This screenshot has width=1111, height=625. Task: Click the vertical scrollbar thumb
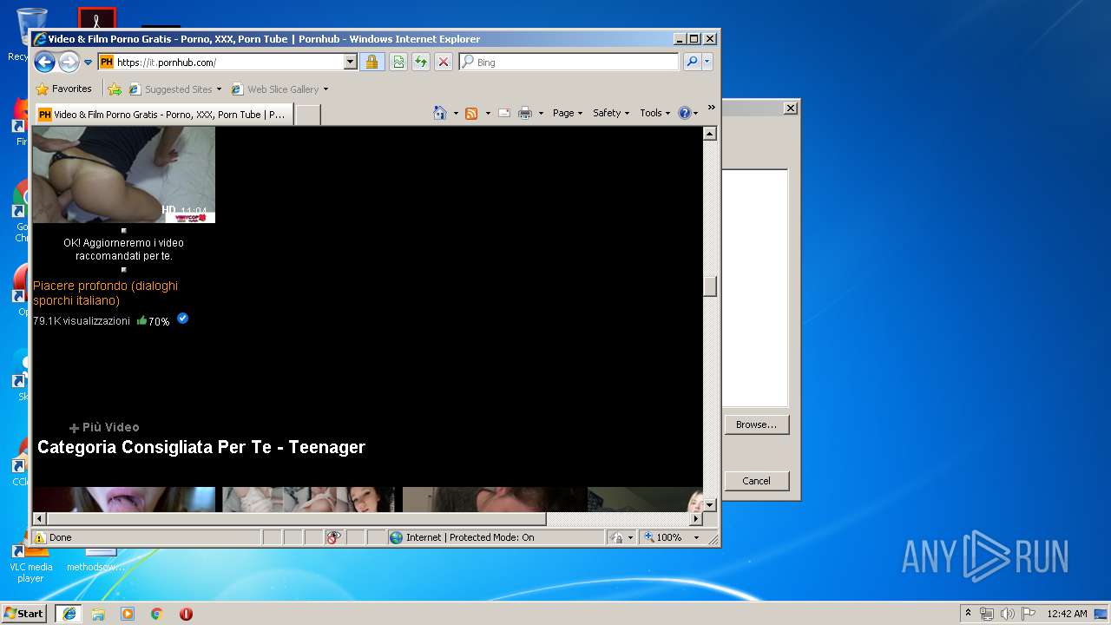click(x=710, y=286)
